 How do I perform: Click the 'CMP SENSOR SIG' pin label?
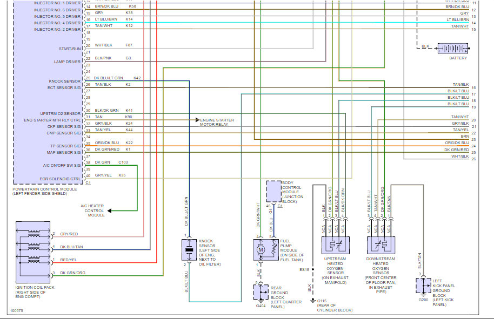[64, 133]
